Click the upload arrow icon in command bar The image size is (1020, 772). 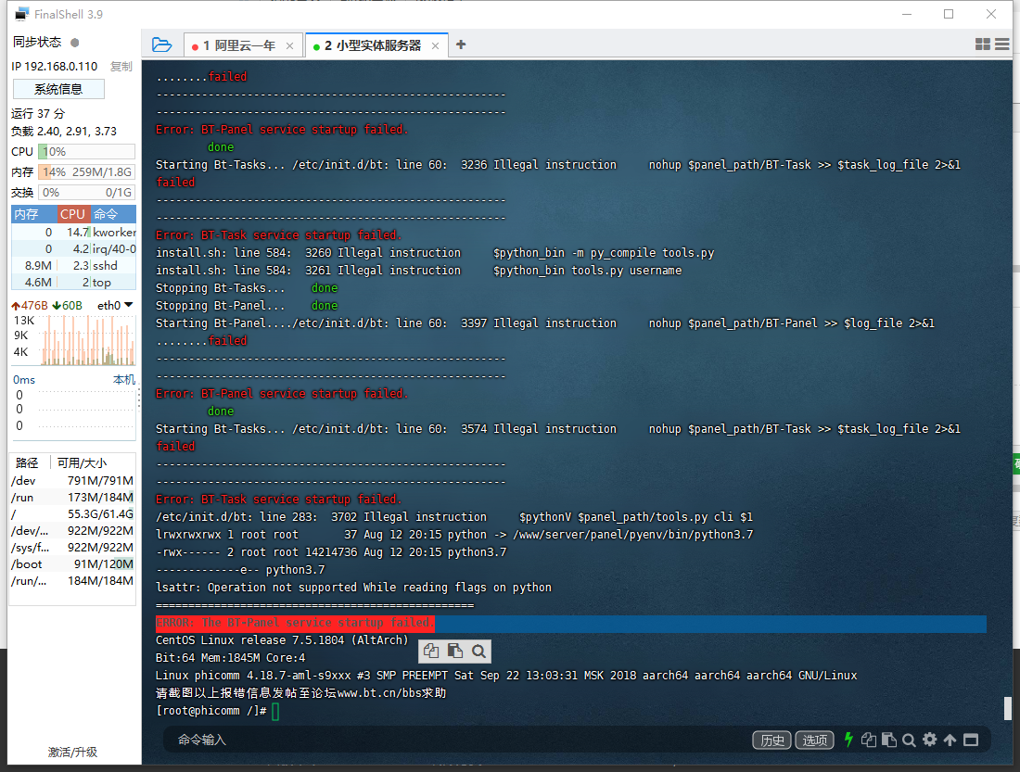point(950,740)
